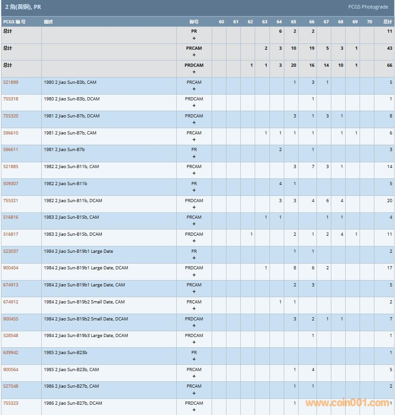Expand plus row for 1981 Sun-B7b, DCAM
The width and height of the screenshot is (395, 415).
(x=194, y=123)
